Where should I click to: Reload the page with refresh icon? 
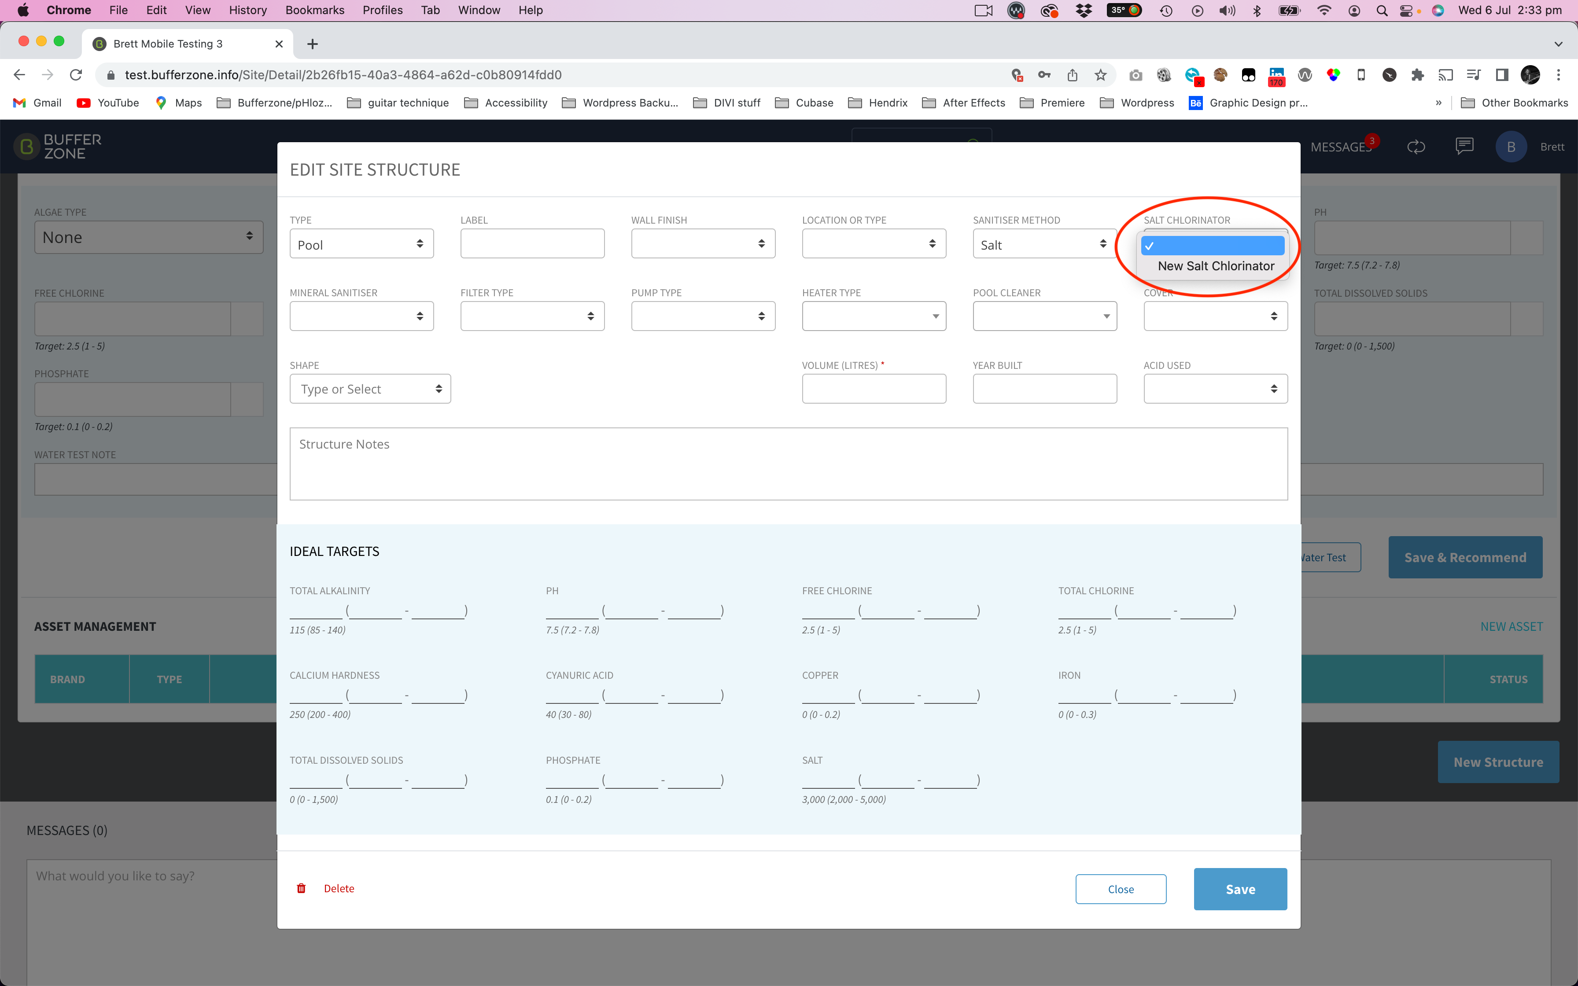click(x=76, y=75)
